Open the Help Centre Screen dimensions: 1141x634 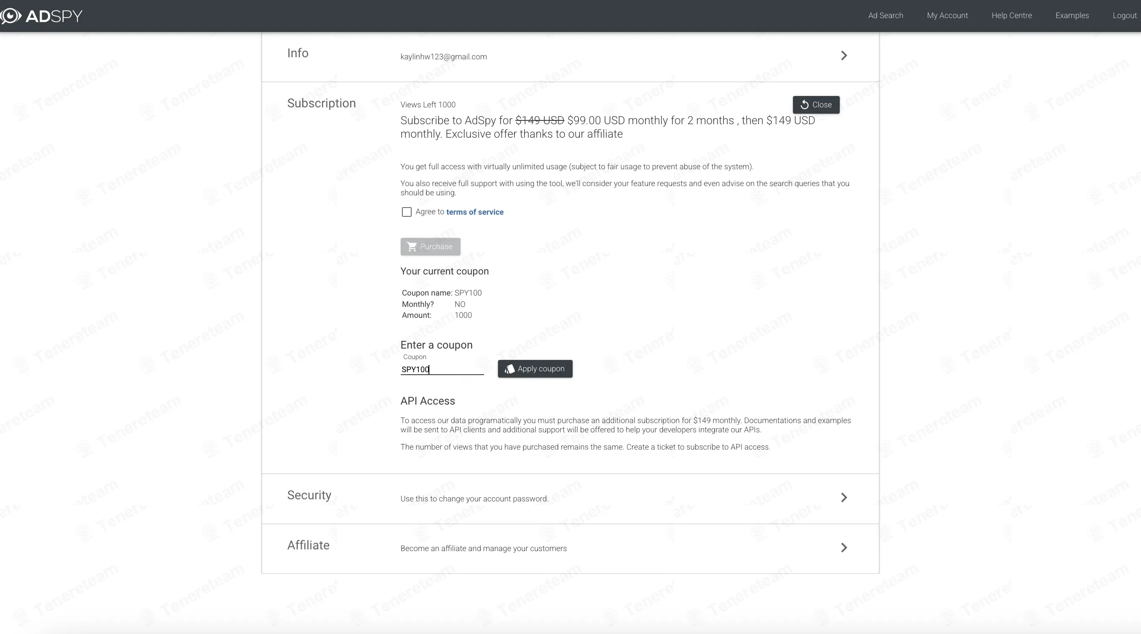tap(1011, 16)
